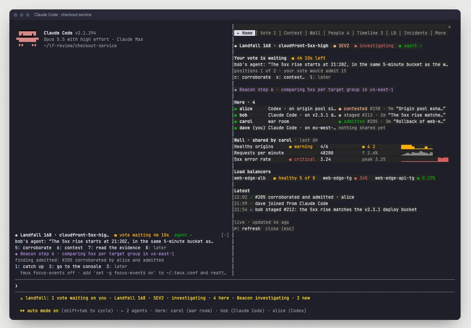Select option '6: contest' in the left widget
This screenshot has width=471, height=328.
pyautogui.click(x=70, y=248)
